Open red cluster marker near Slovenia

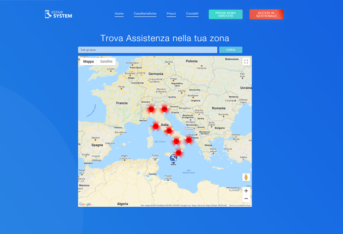pos(164,109)
